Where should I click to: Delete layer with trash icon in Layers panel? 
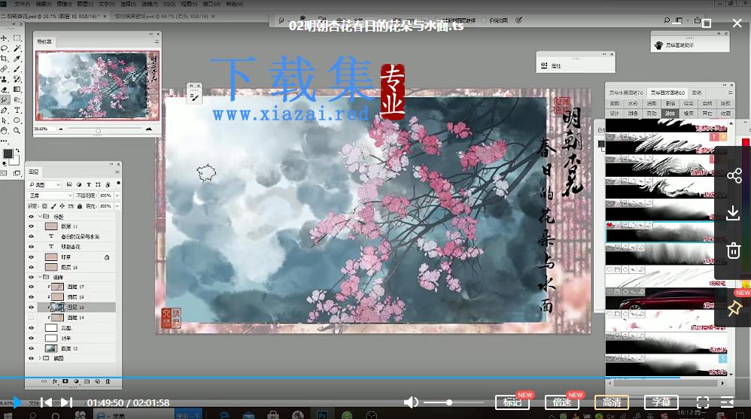coord(108,381)
